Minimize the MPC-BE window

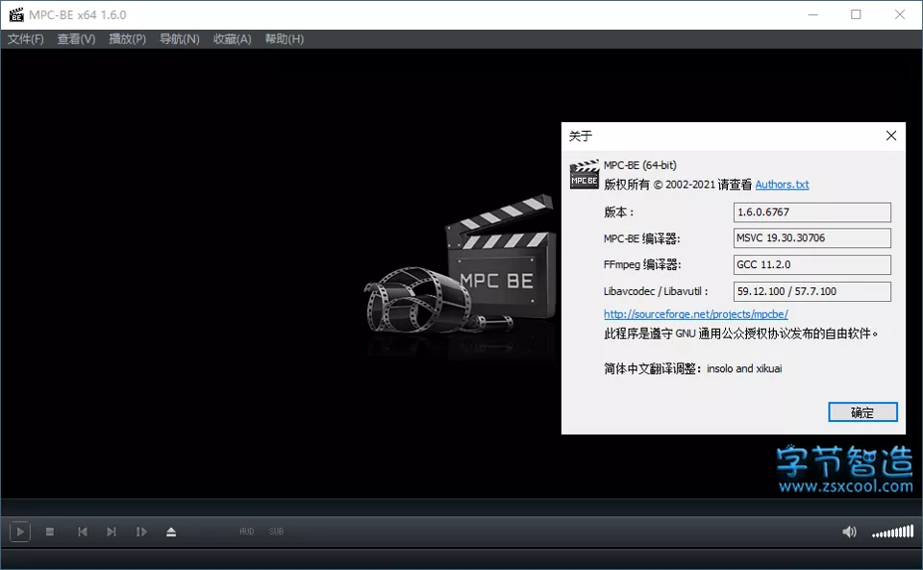click(813, 14)
